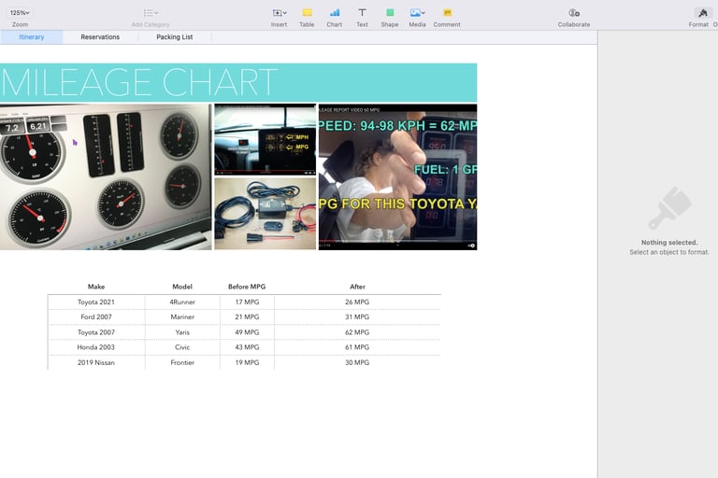Switch to the Packing List sheet tab
Image resolution: width=718 pixels, height=478 pixels.
pyautogui.click(x=175, y=37)
